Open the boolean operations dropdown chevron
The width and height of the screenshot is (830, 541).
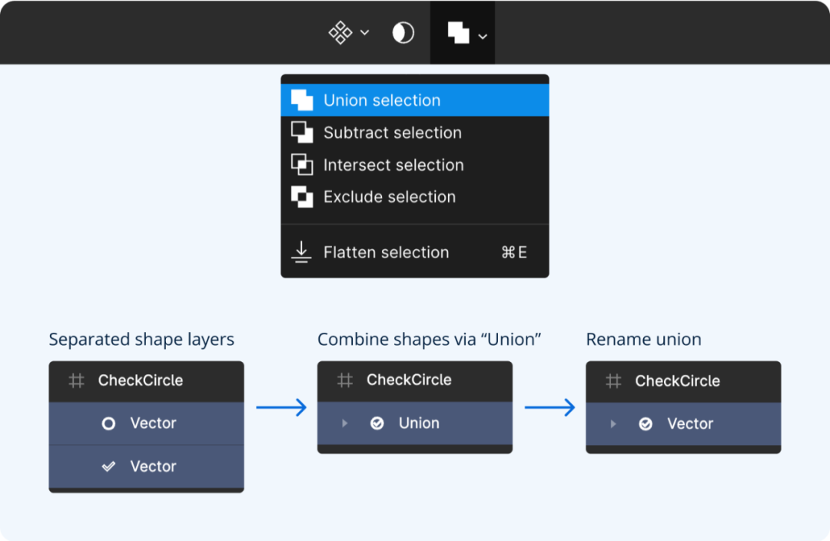click(x=482, y=37)
